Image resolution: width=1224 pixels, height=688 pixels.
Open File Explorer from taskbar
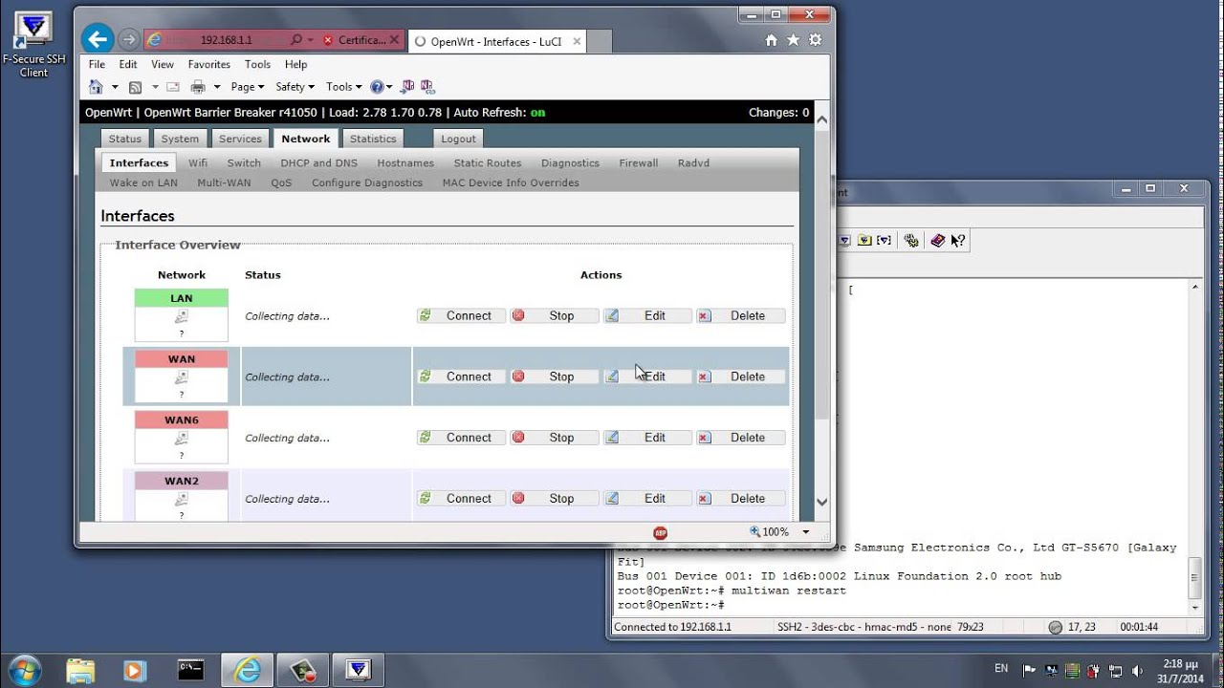click(x=80, y=670)
